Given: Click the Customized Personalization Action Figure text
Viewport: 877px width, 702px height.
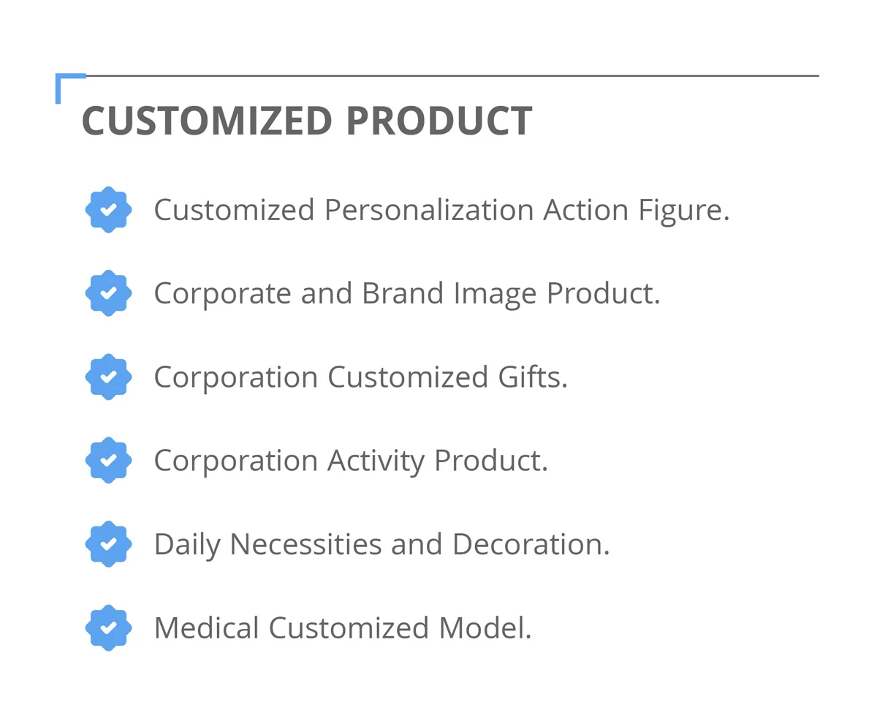Looking at the screenshot, I should (441, 211).
